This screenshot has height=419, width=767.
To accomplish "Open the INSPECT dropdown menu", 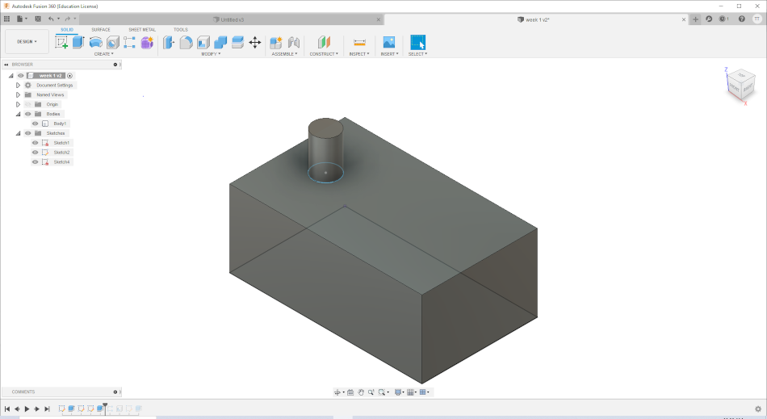I will [x=359, y=54].
